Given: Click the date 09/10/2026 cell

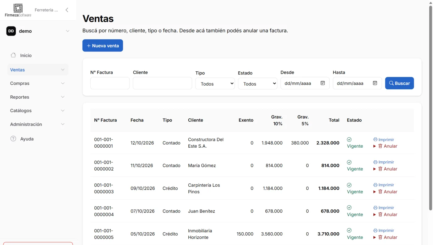Looking at the screenshot, I should (x=143, y=188).
